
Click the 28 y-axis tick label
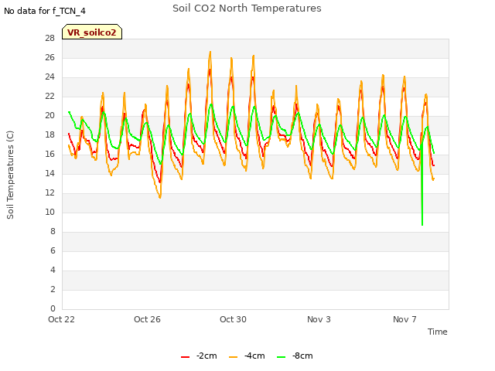click(49, 39)
